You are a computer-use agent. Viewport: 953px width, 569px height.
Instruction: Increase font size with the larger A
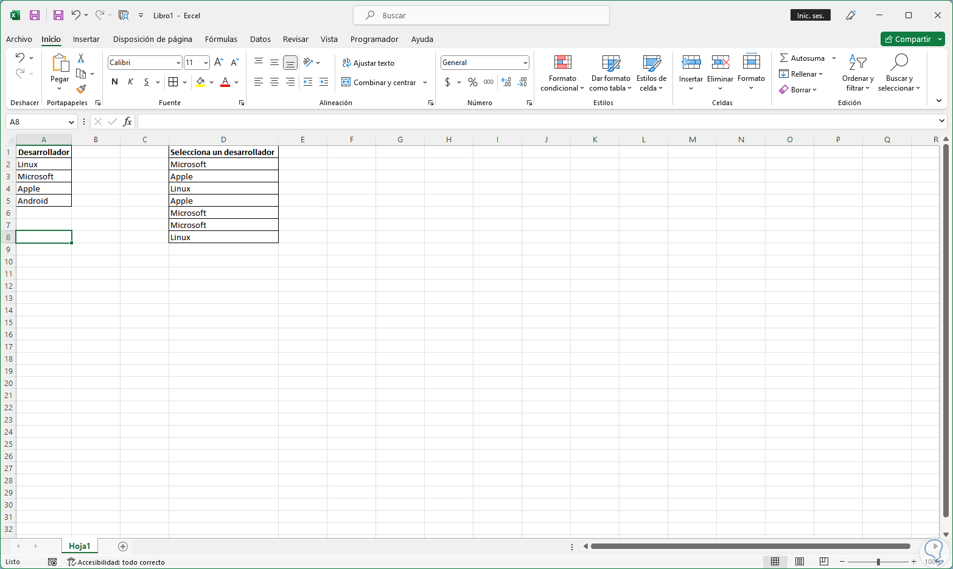point(219,63)
